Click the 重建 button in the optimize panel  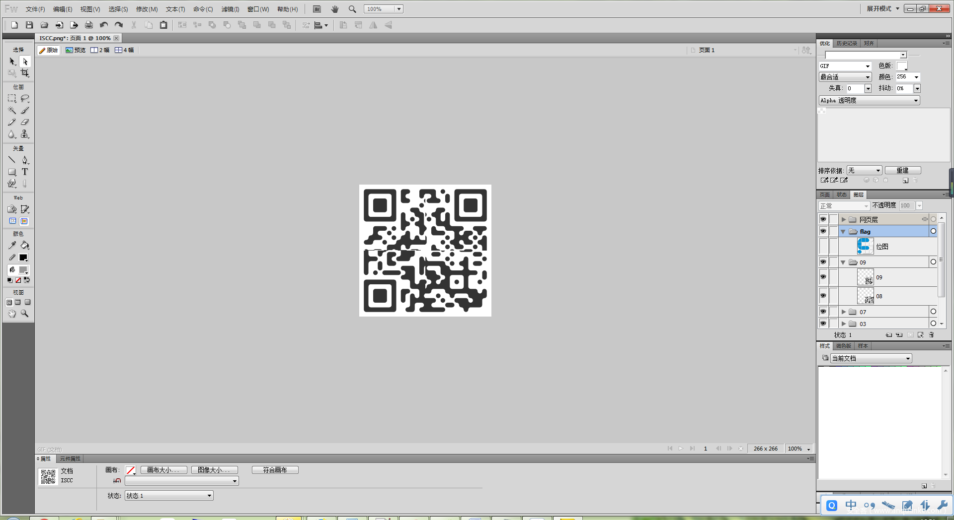(902, 170)
